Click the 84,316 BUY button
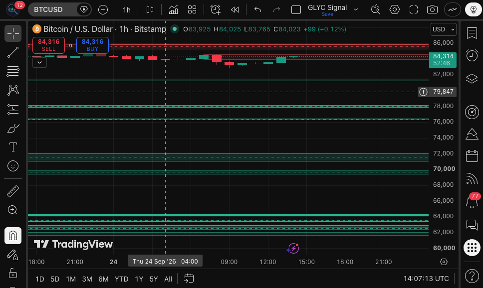The height and width of the screenshot is (288, 483). (92, 45)
